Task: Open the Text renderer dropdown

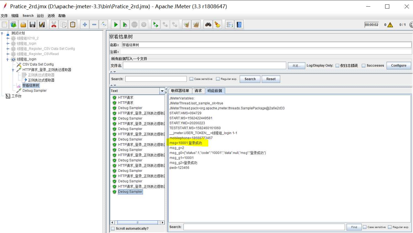Action: (x=162, y=91)
